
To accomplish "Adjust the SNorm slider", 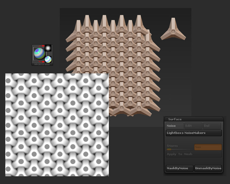I will (x=180, y=147).
